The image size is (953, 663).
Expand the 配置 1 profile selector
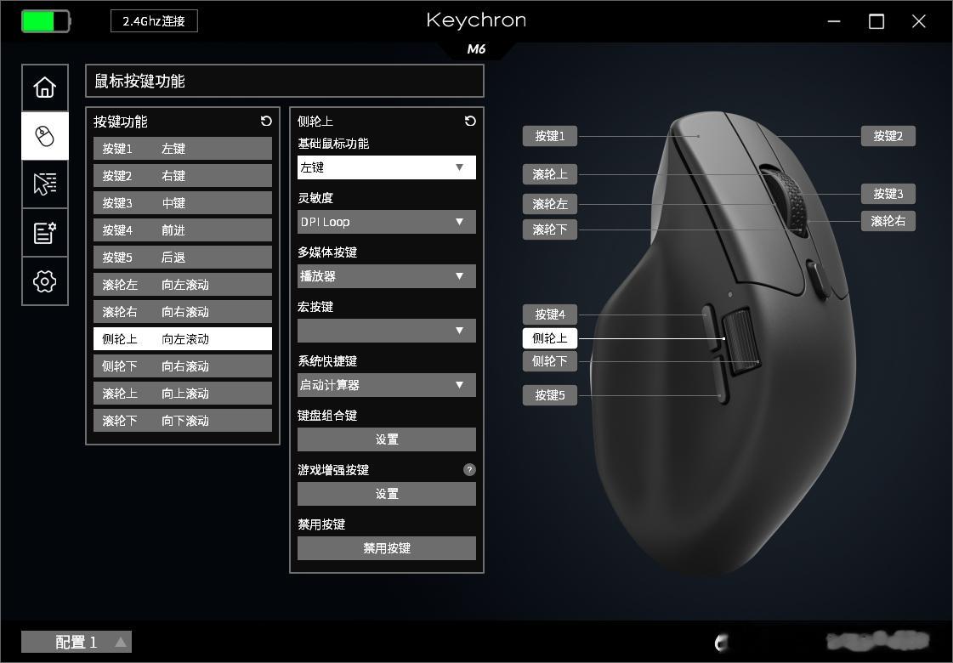click(77, 642)
